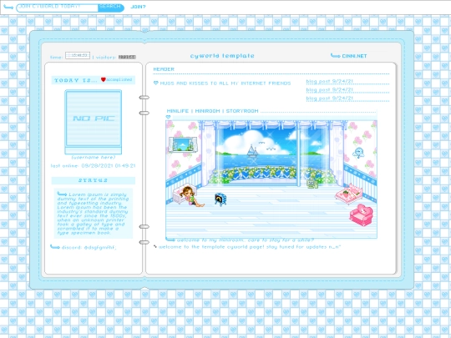Click the girl avatar sitting on floor
This screenshot has width=451, height=338.
(x=191, y=197)
